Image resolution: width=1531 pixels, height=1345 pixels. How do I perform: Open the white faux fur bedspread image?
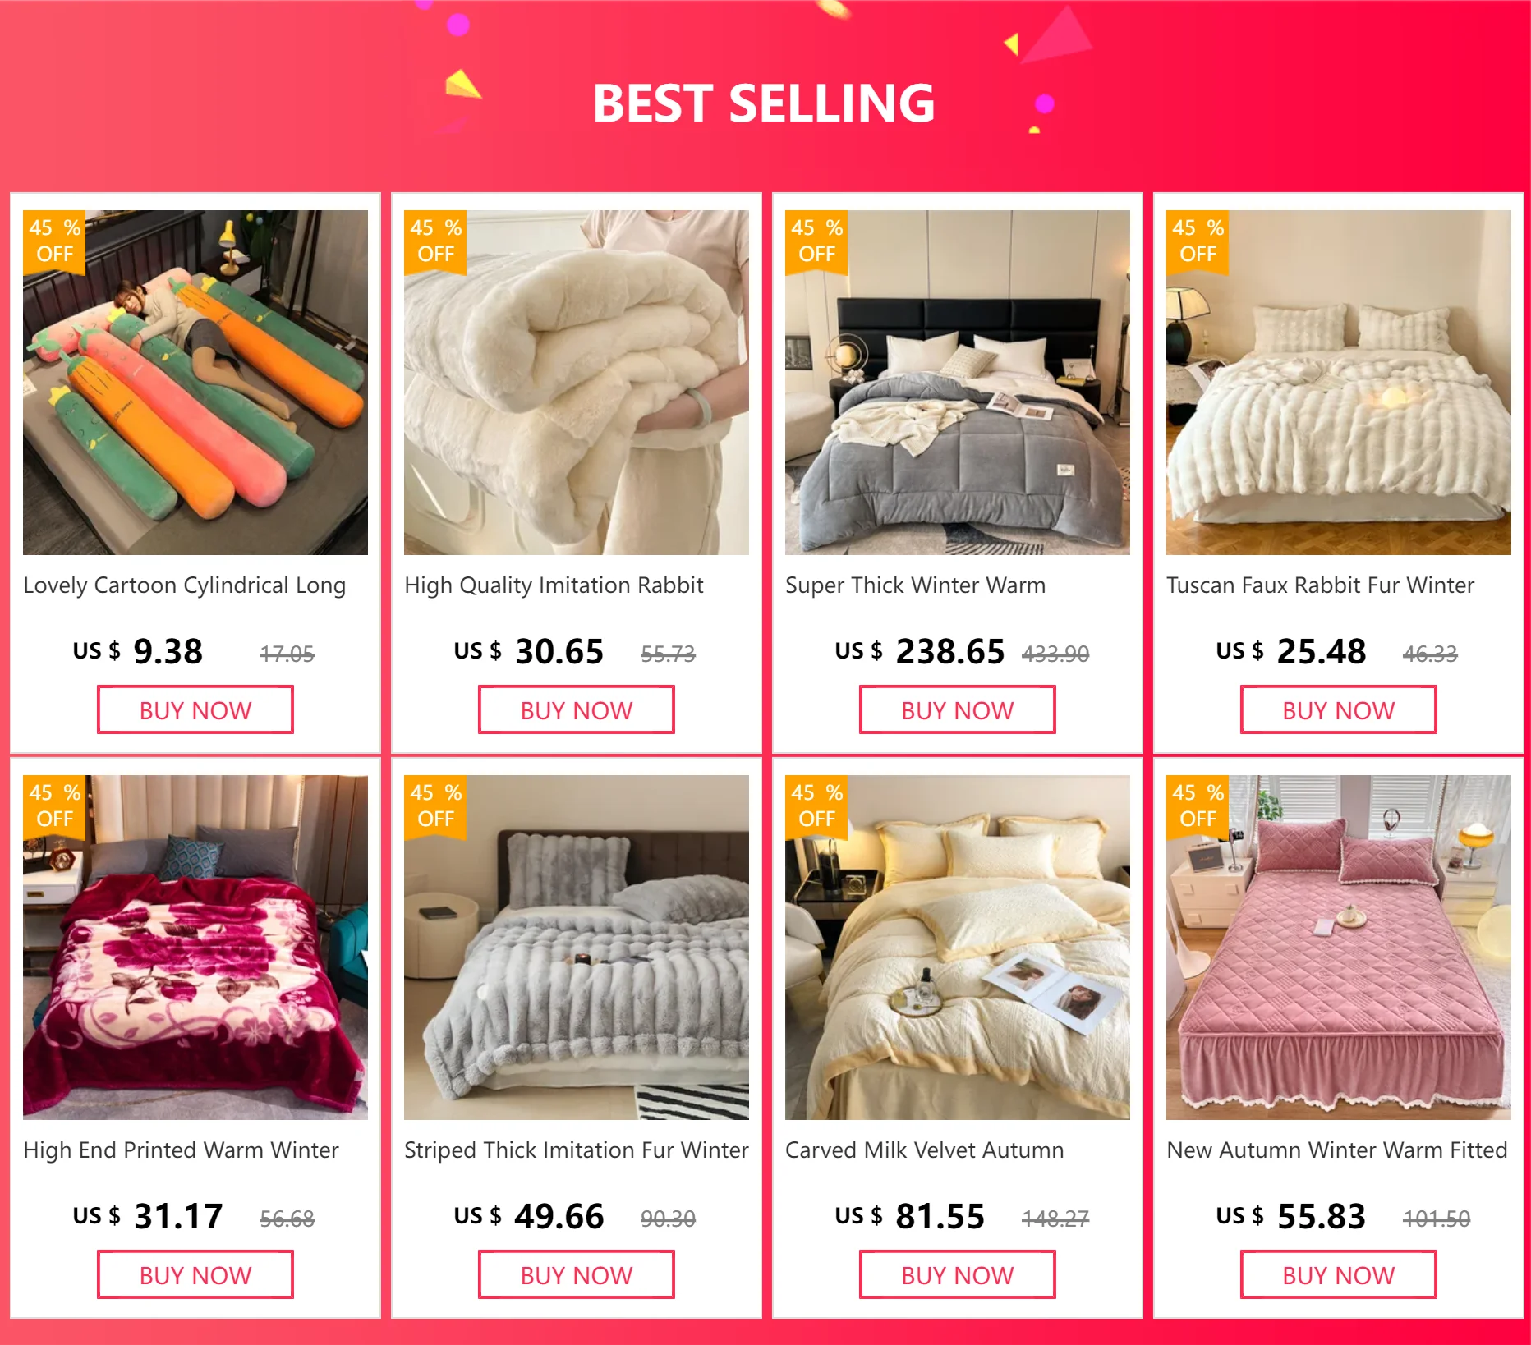pyautogui.click(x=1339, y=383)
